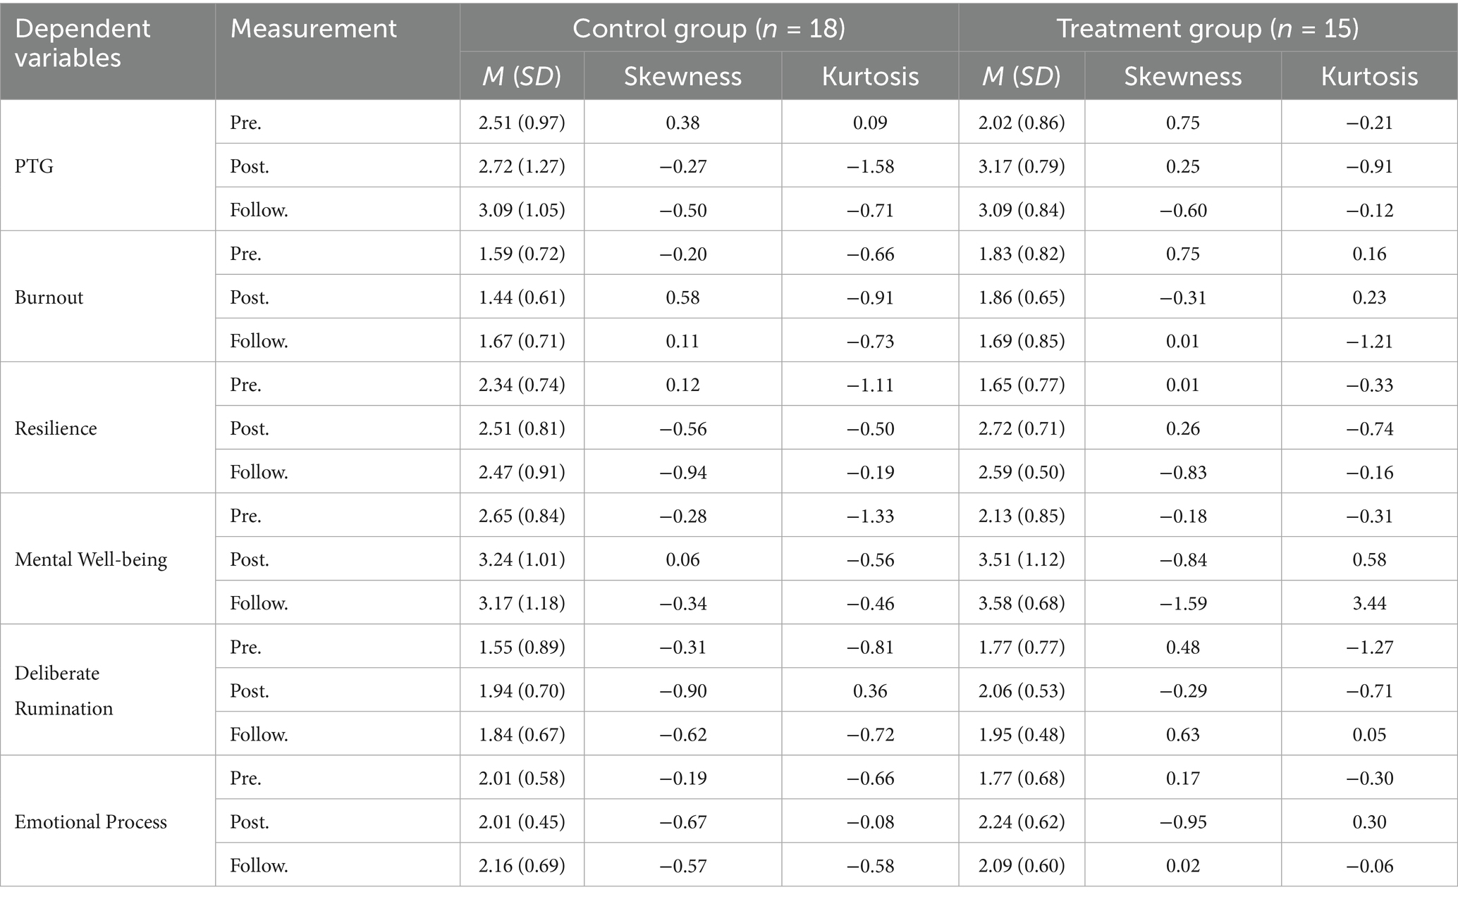Image resolution: width=1458 pixels, height=899 pixels.
Task: Select the Control group (n = 18) header
Action: click(708, 29)
